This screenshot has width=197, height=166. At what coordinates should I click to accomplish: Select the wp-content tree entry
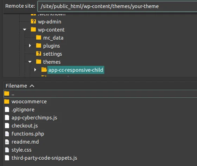(51, 30)
